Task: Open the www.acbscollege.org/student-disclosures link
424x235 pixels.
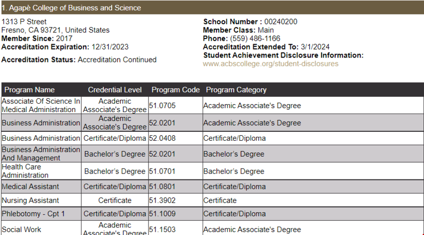Action: click(271, 64)
